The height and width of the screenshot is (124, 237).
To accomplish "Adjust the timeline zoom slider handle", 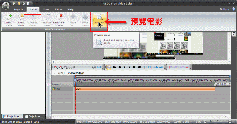I will 73,67.
